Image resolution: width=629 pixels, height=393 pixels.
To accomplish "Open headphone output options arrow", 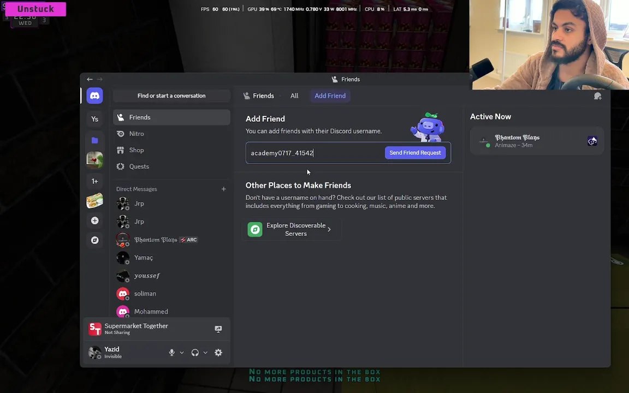I will pyautogui.click(x=205, y=353).
